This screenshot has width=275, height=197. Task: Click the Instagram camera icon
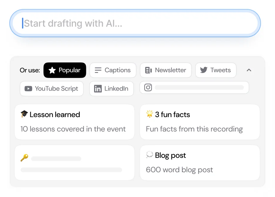148,87
